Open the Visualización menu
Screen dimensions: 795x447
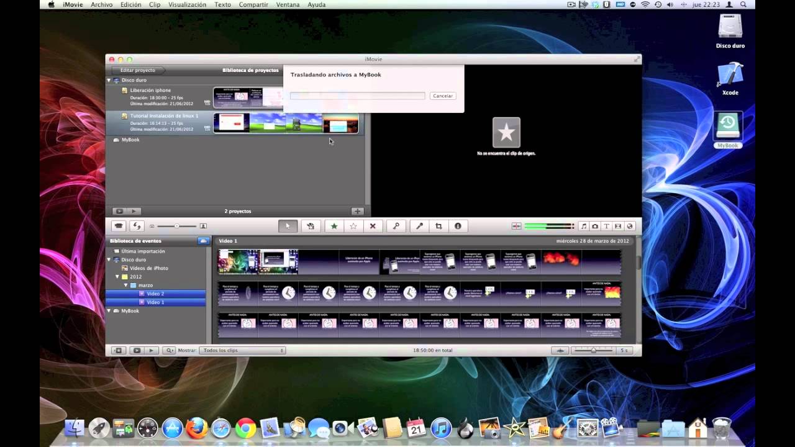187,5
